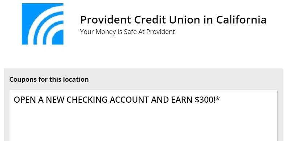Click the word Provident in the title
290x141 pixels.
click(x=106, y=20)
